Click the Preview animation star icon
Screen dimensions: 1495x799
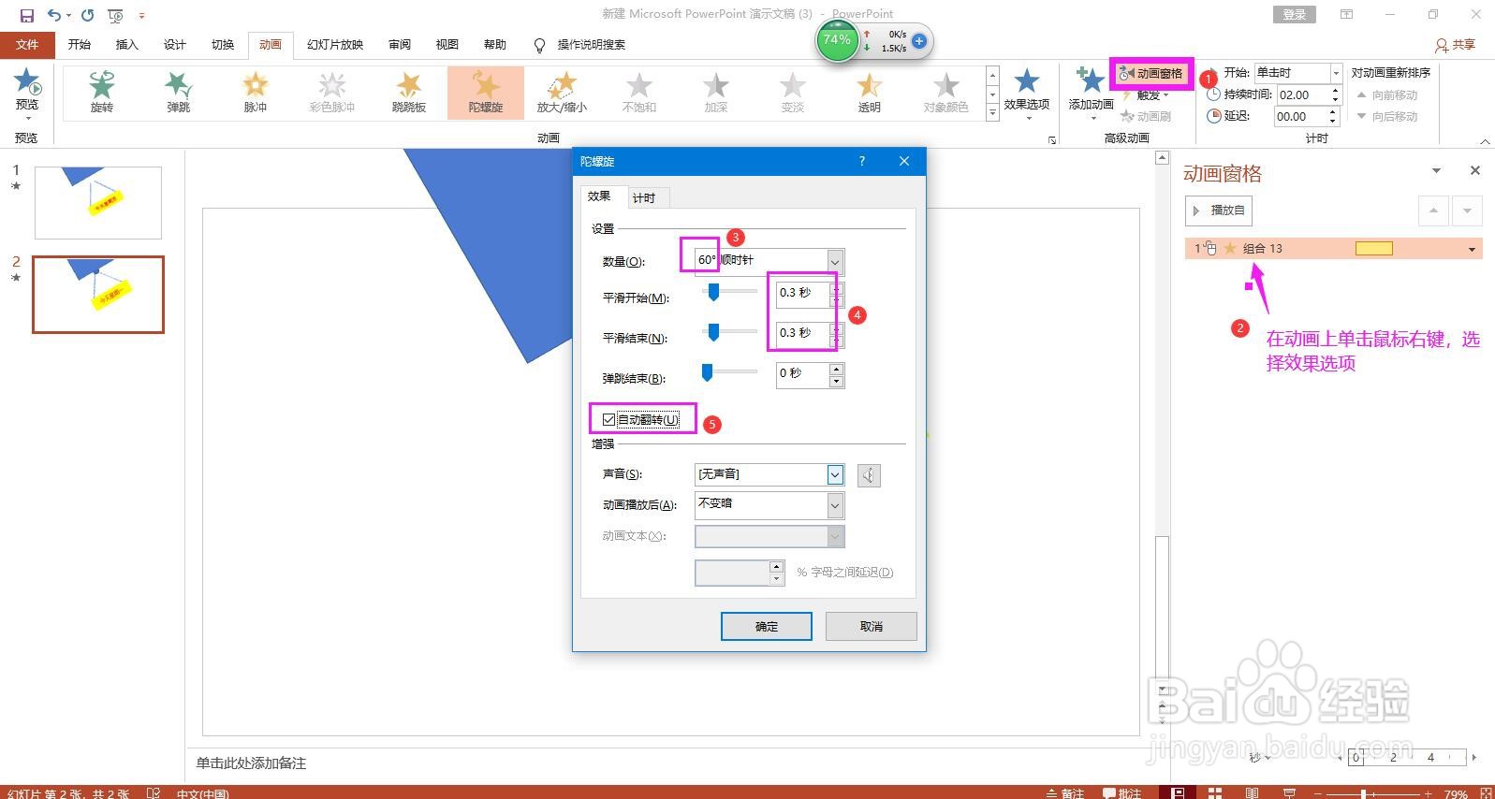pyautogui.click(x=27, y=82)
